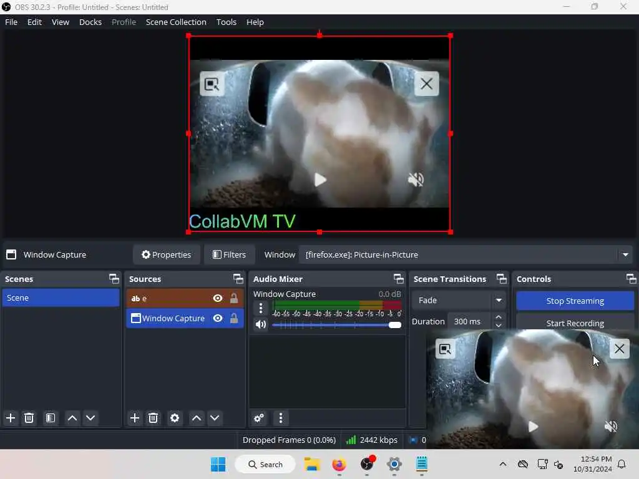Open the View menu
The width and height of the screenshot is (639, 479).
pyautogui.click(x=61, y=22)
